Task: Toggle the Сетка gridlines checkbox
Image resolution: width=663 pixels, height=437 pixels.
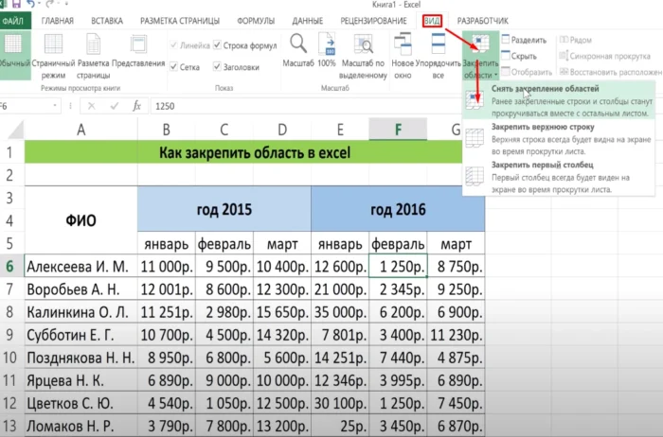Action: pyautogui.click(x=174, y=67)
